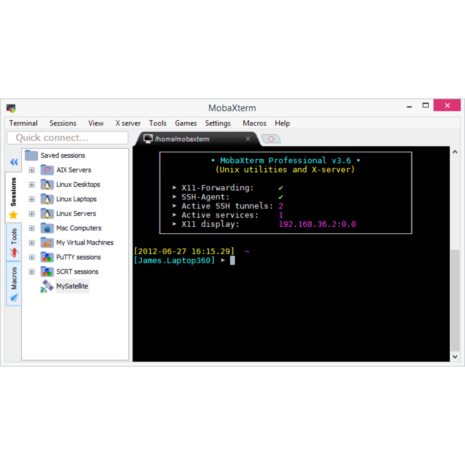
Task: Open a new terminal tab
Action: 271,139
